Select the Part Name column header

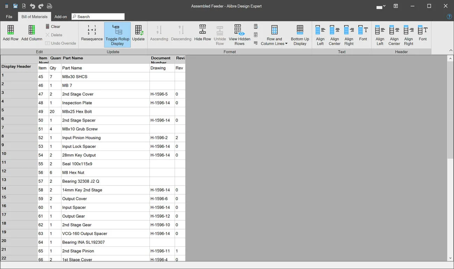point(105,59)
